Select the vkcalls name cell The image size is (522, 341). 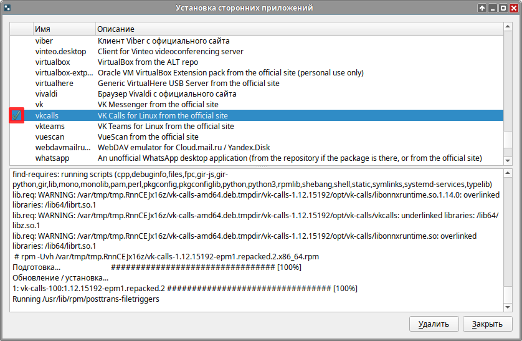pos(47,115)
